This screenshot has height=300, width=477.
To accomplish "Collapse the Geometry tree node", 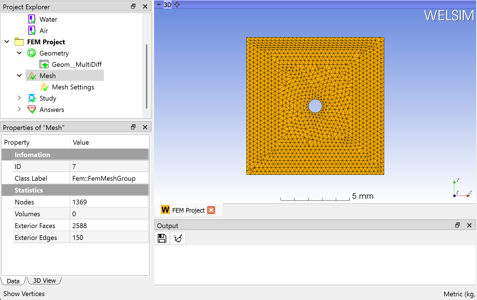I will 19,53.
